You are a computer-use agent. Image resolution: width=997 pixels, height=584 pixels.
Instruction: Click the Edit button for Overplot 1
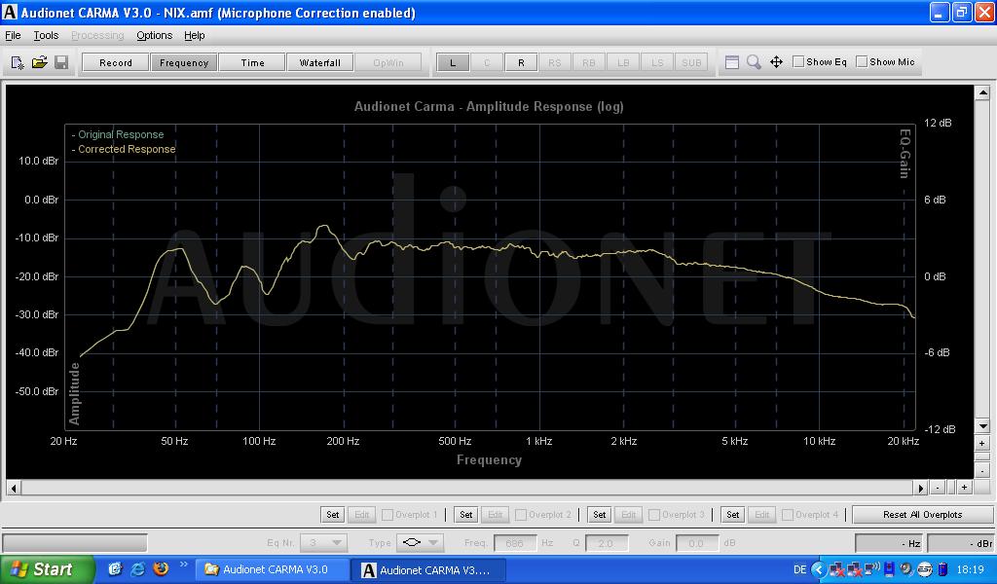(362, 515)
